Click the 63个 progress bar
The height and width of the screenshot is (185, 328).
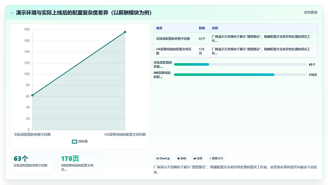click(240, 64)
